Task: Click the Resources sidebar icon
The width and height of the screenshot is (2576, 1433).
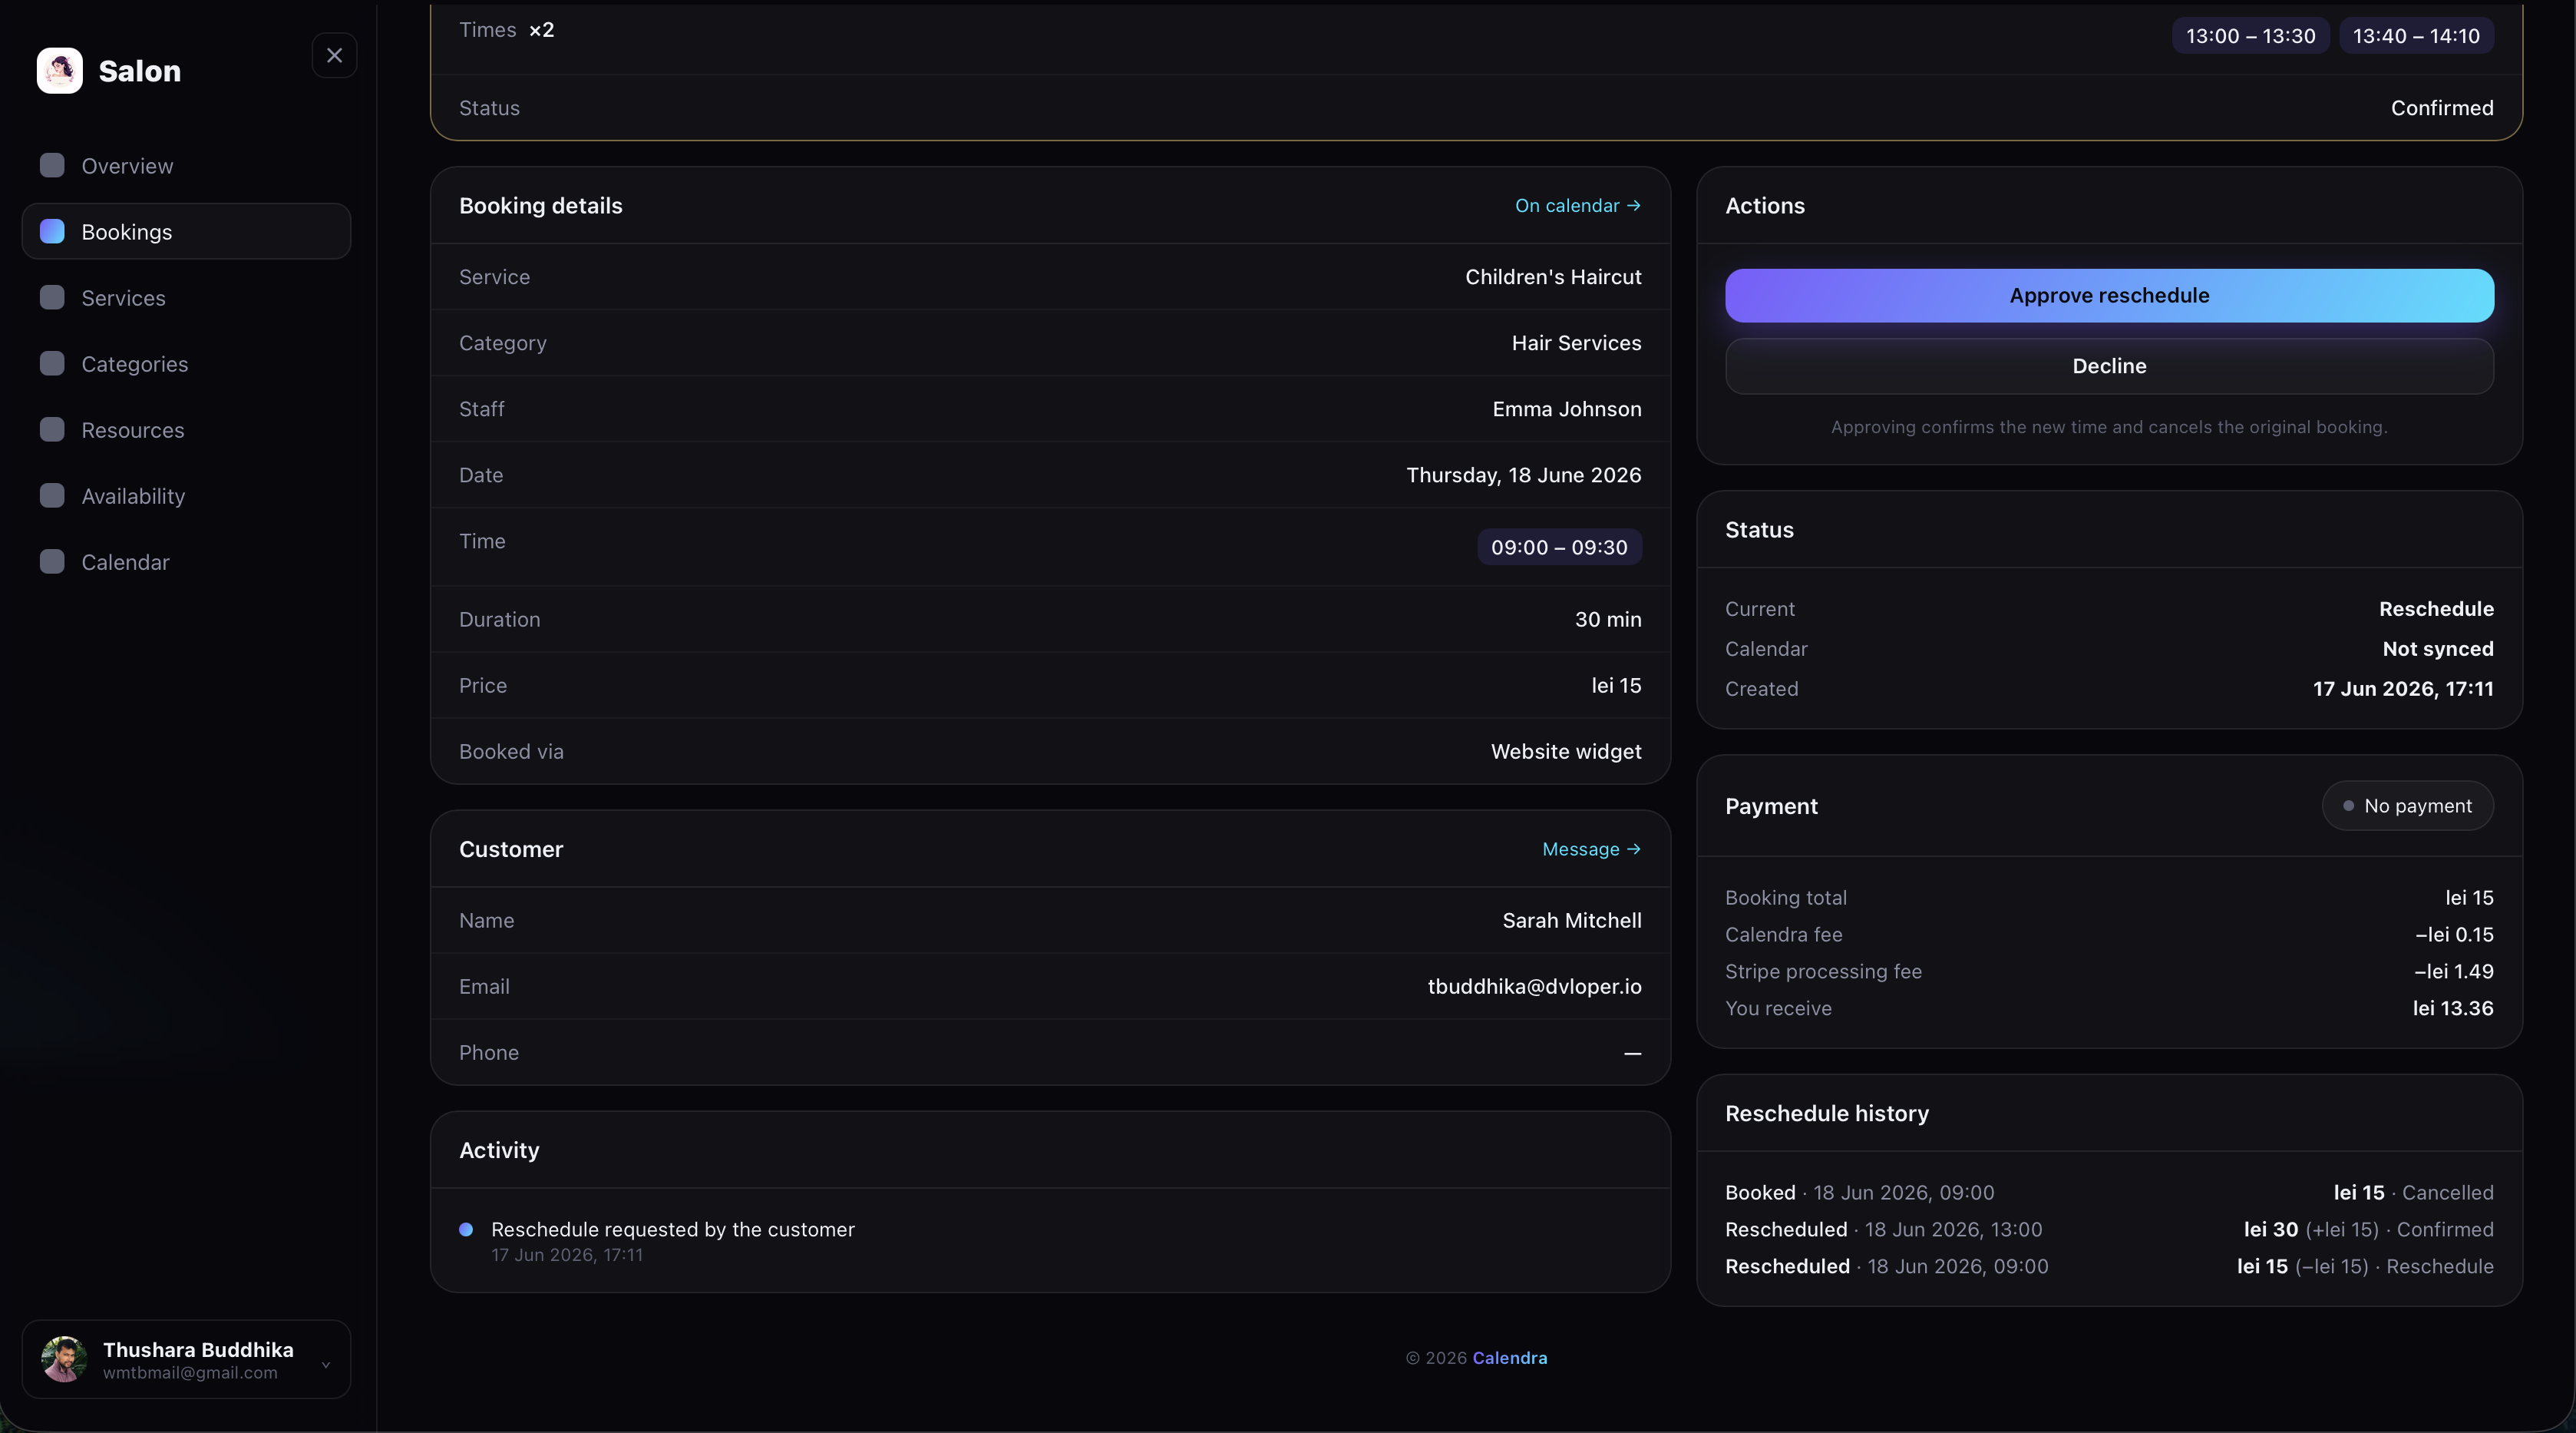Action: pos(52,429)
